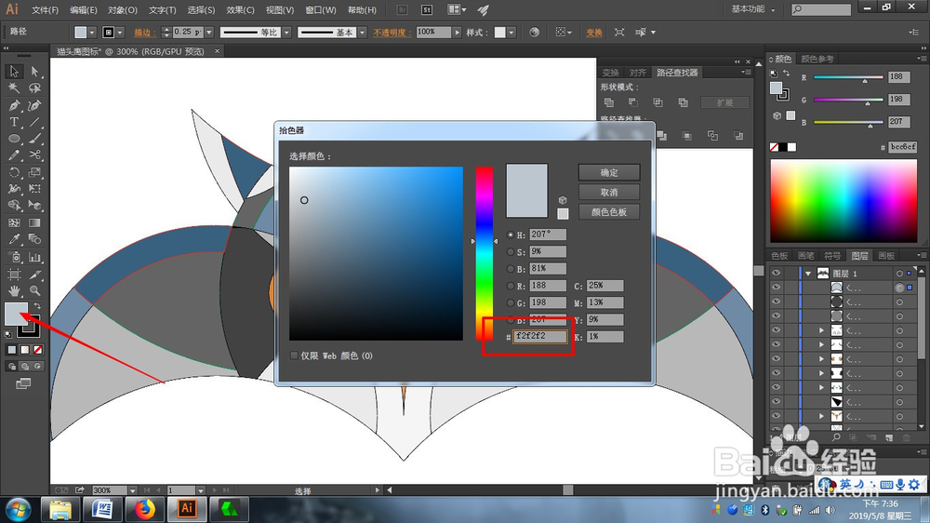
Task: Click the 取消 button in color picker
Action: [609, 193]
